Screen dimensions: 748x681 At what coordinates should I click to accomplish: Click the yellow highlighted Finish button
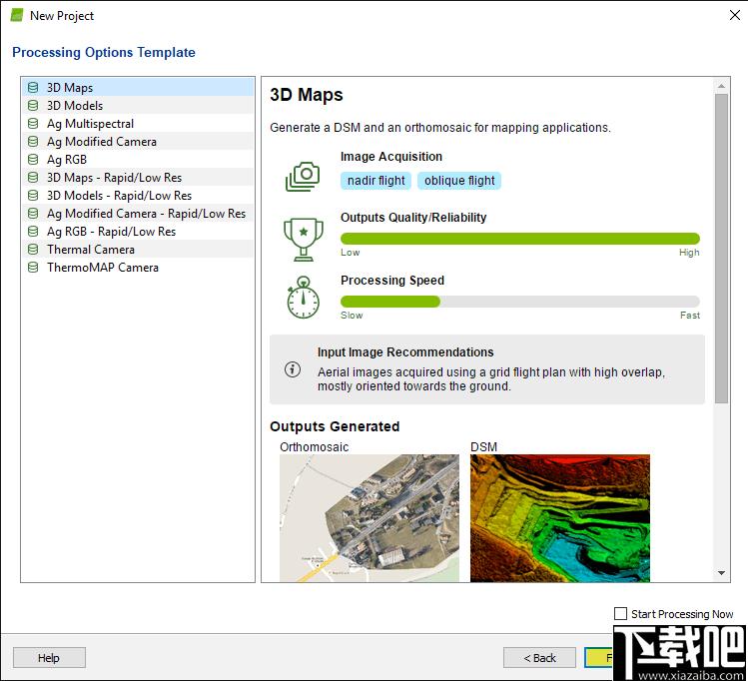click(x=599, y=658)
